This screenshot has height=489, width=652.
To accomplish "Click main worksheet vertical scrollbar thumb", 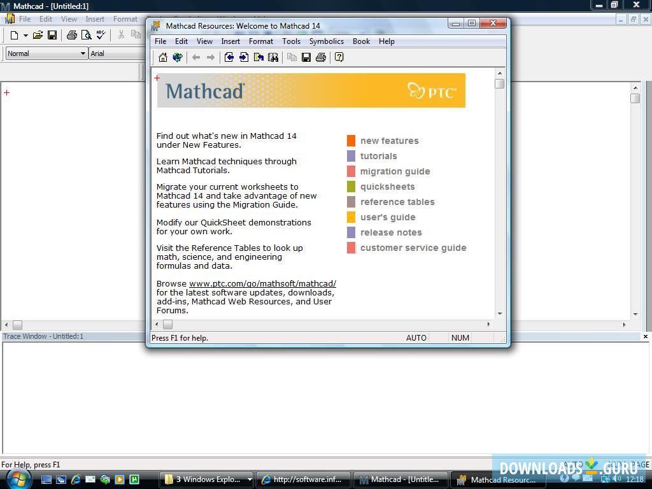I will click(635, 99).
